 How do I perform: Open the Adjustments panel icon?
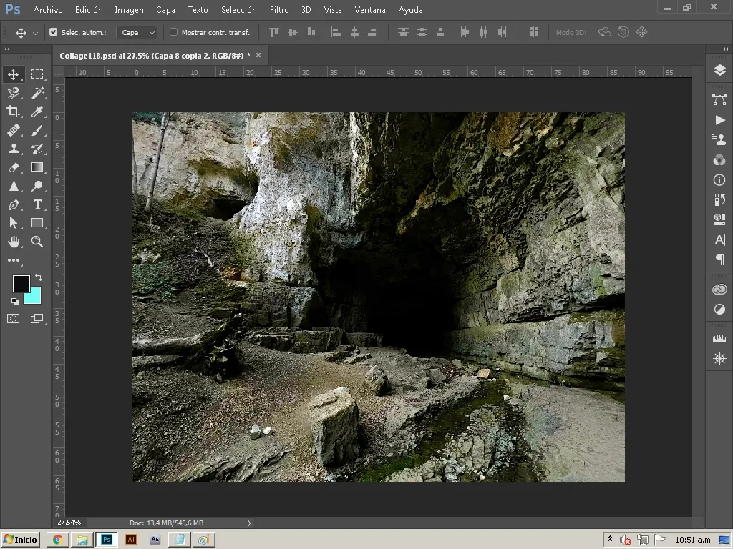pyautogui.click(x=719, y=309)
